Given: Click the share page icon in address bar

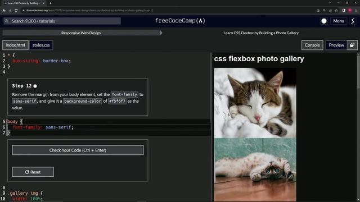Looking at the screenshot, I should pyautogui.click(x=330, y=10).
